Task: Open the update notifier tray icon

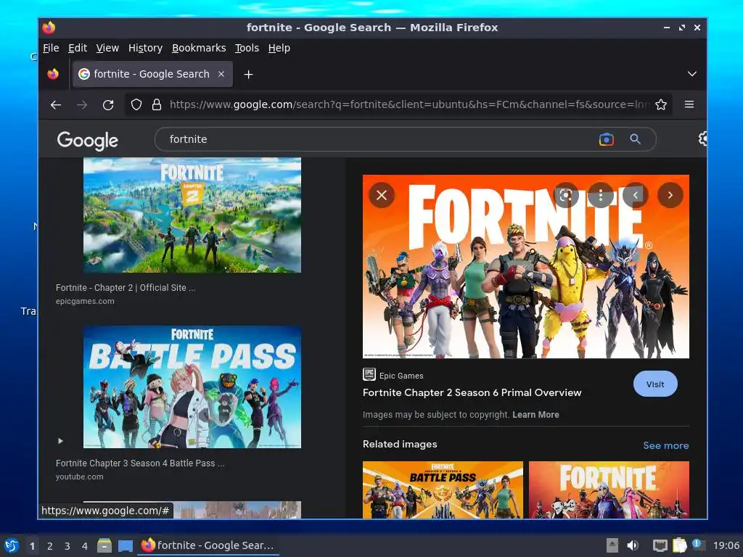Action: point(698,545)
